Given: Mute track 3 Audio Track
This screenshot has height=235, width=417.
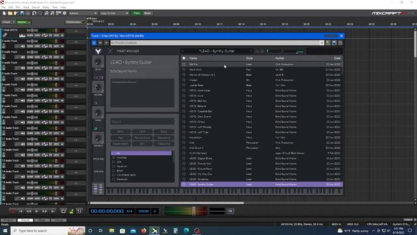Looking at the screenshot, I should pyautogui.click(x=30, y=57).
